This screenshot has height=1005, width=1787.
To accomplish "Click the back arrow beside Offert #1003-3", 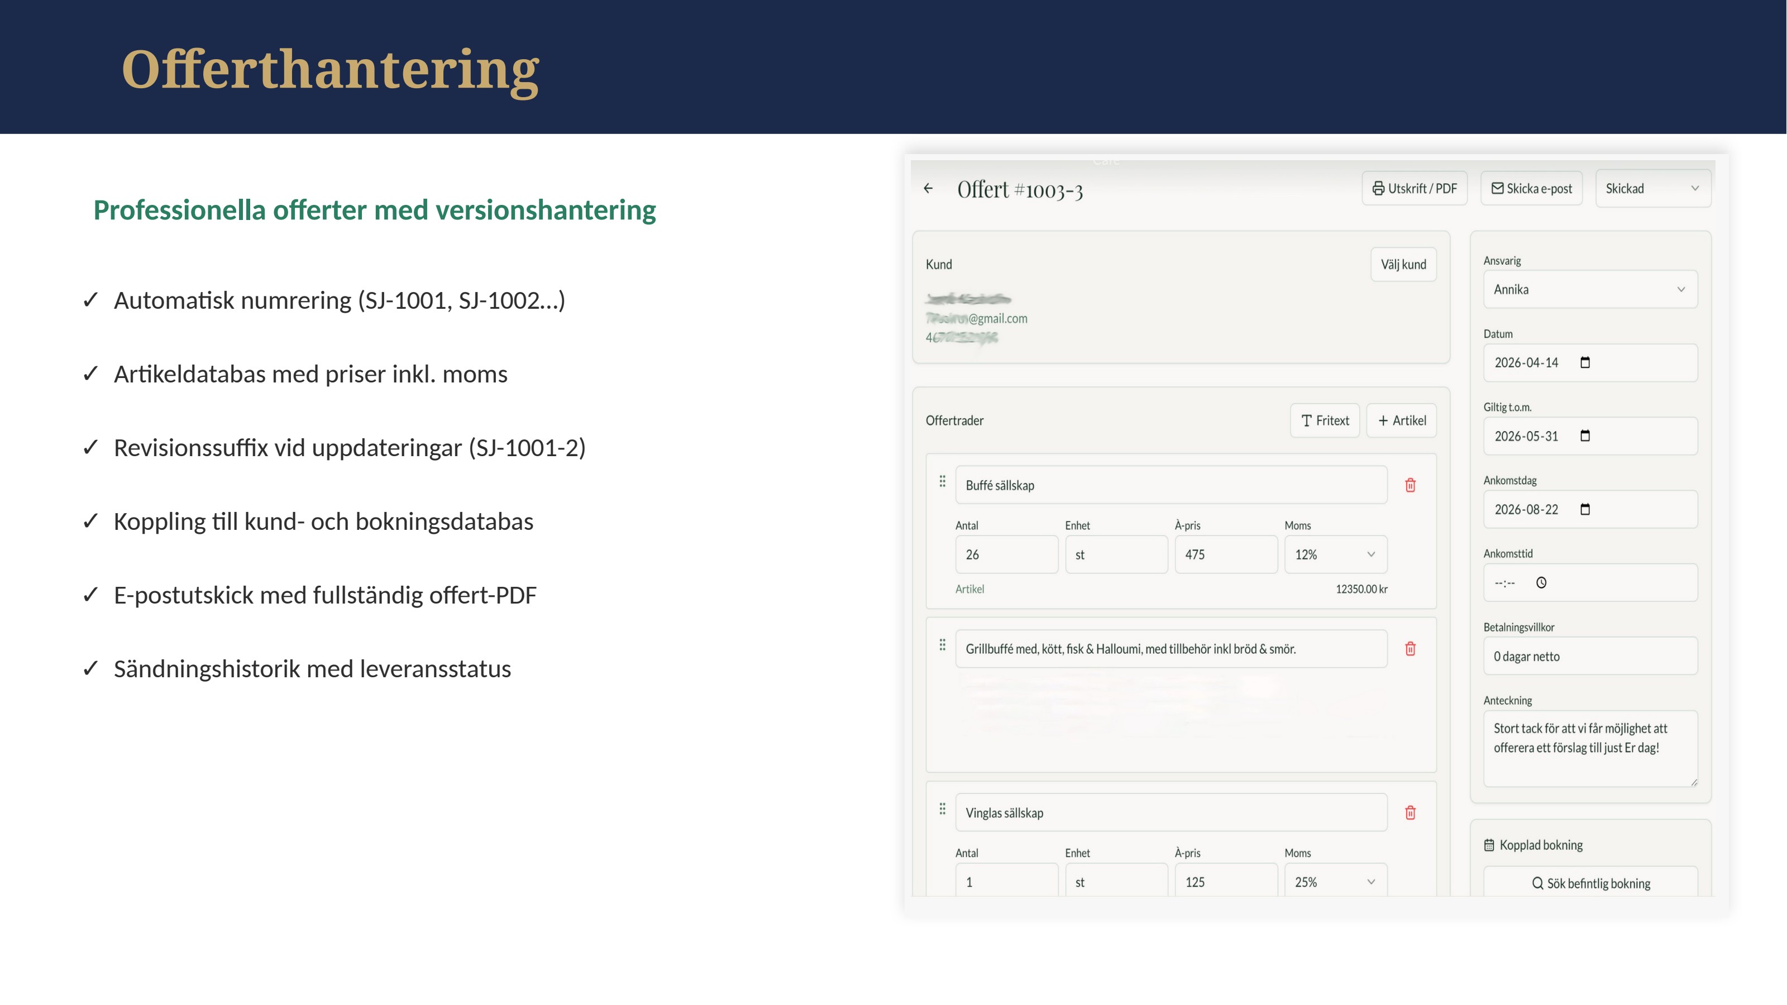I will [928, 189].
